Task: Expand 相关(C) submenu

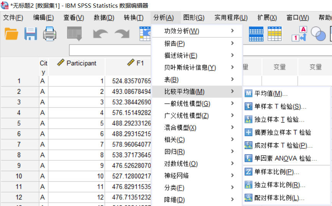Action: pyautogui.click(x=197, y=140)
